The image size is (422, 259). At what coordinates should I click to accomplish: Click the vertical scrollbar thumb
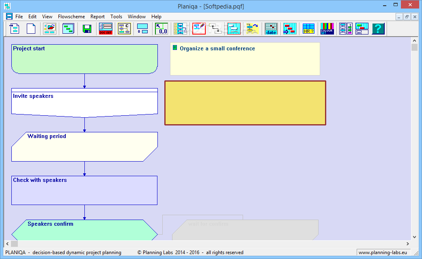(x=414, y=47)
